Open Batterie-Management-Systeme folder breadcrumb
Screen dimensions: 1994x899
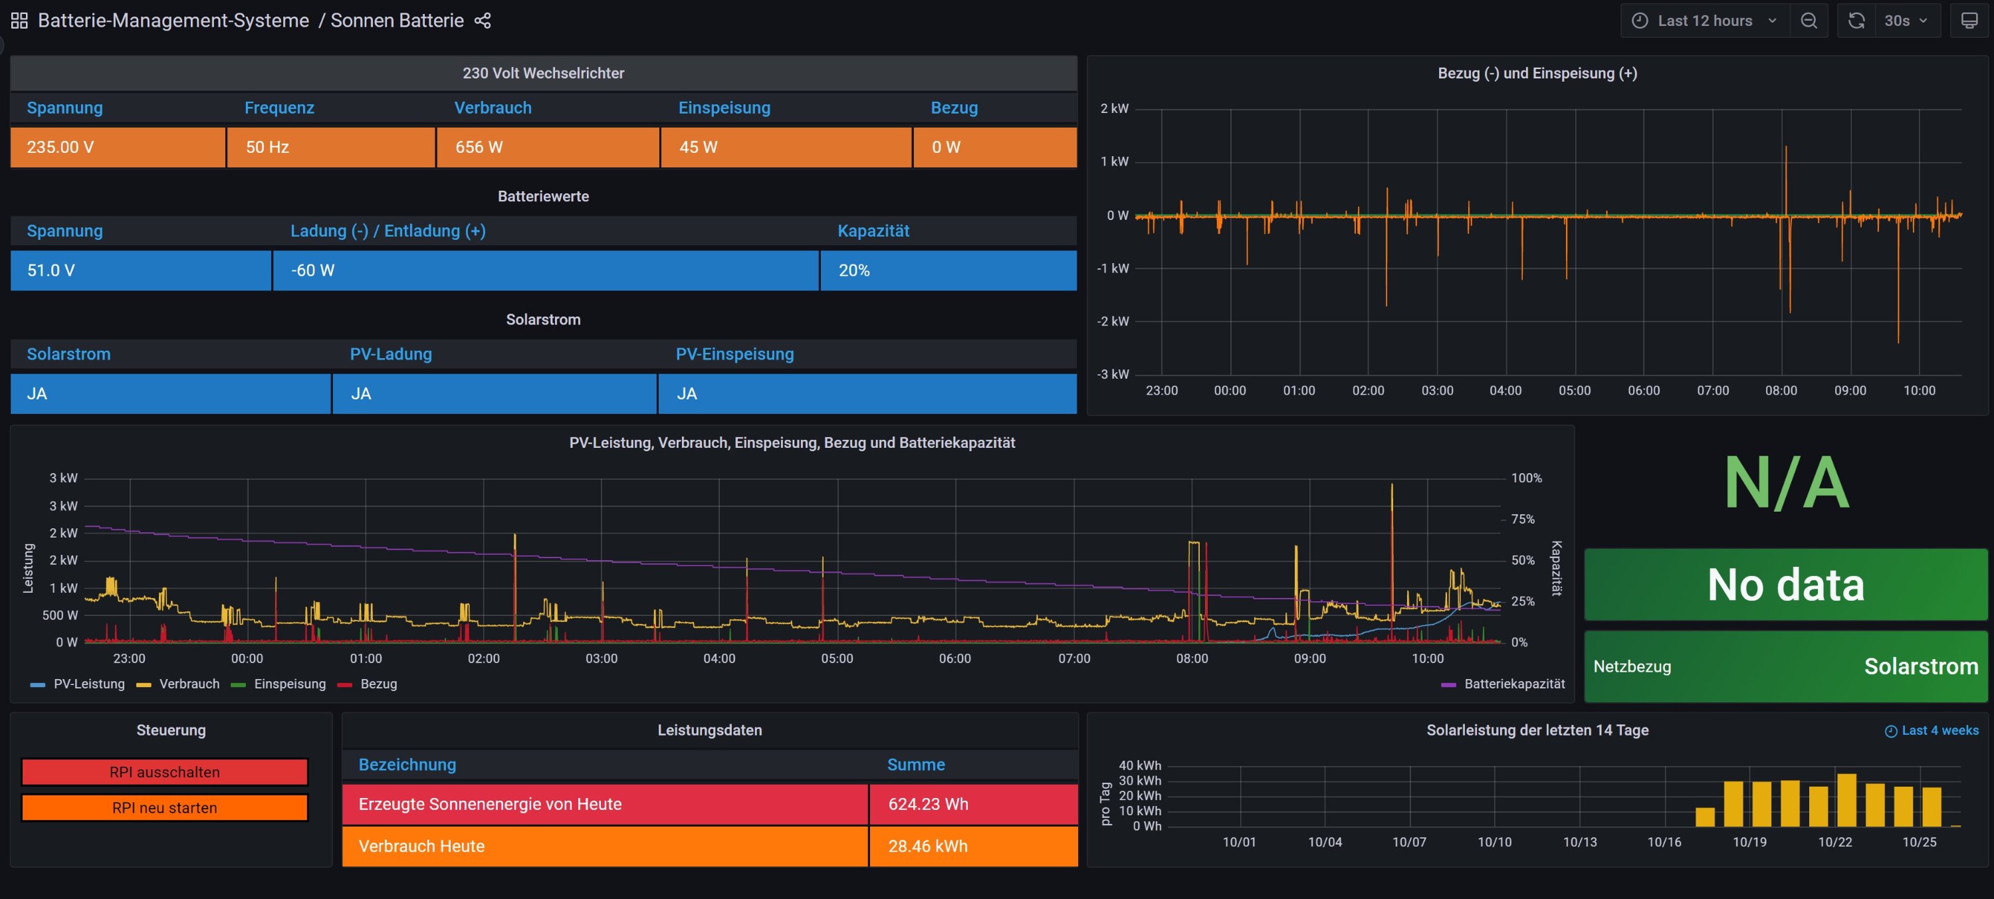coord(173,21)
